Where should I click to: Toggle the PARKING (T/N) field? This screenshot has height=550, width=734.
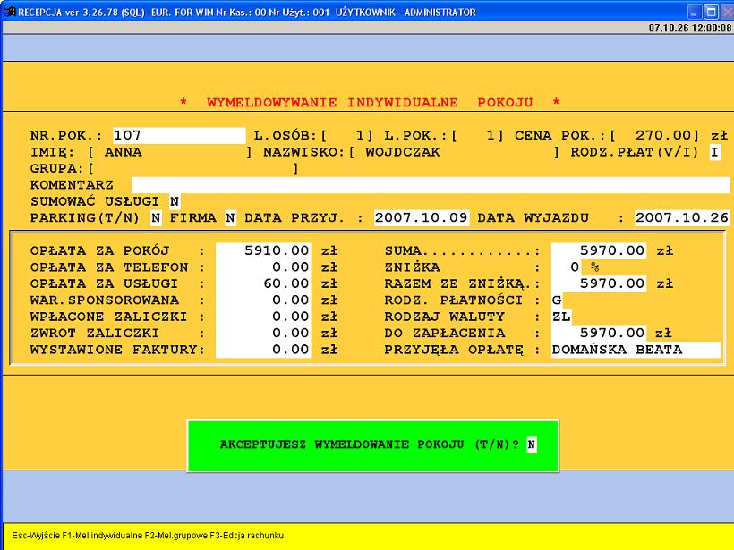[156, 217]
